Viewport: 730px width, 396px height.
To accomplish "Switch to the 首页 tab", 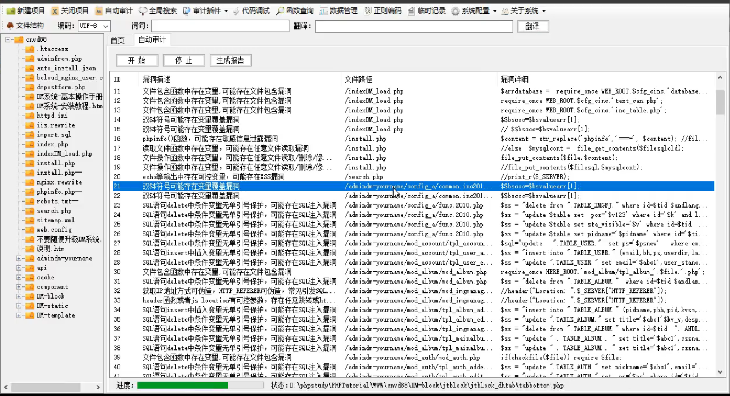I will pos(117,40).
